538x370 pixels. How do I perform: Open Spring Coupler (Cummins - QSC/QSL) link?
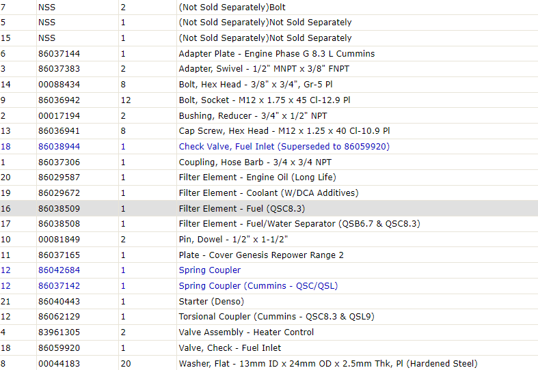(258, 286)
